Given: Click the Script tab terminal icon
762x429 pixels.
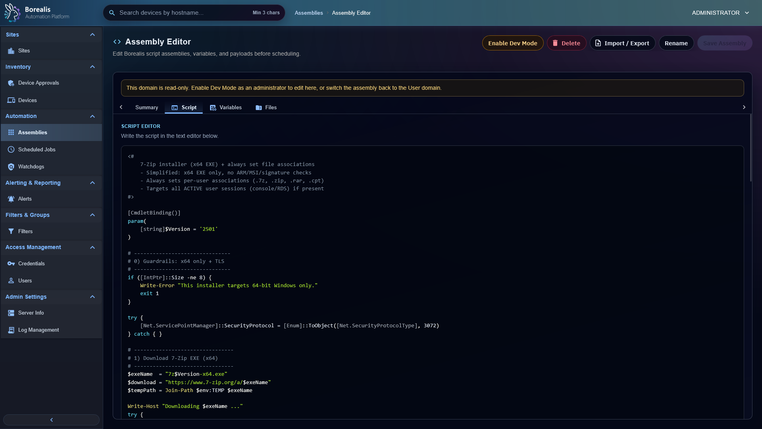Looking at the screenshot, I should [175, 108].
